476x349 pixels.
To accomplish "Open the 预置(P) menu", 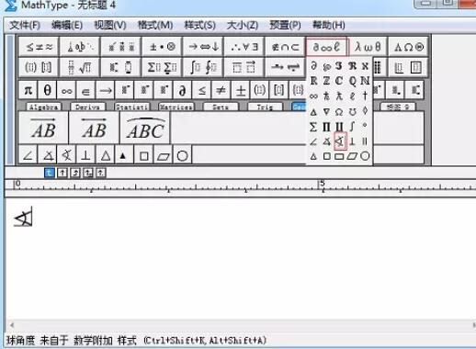I will click(285, 25).
